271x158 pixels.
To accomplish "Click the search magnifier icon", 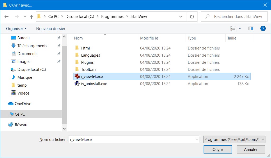I will pyautogui.click(x=207, y=17).
